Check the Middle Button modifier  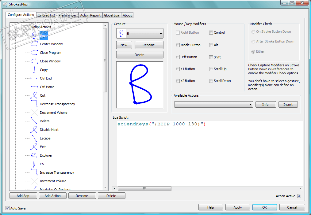click(178, 45)
